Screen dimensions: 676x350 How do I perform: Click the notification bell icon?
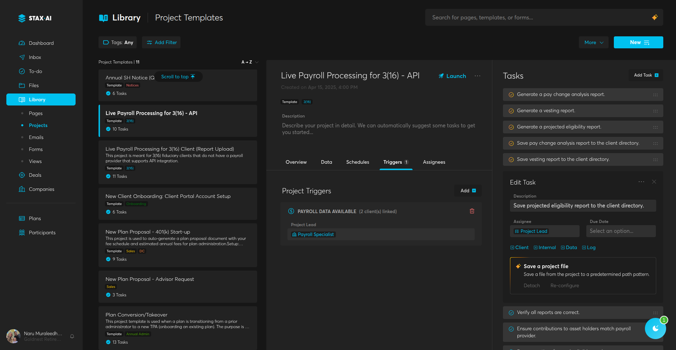[x=72, y=336]
